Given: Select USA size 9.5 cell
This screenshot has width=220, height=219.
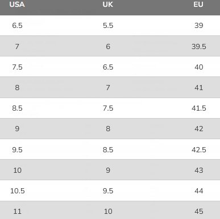Looking at the screenshot, I should [x=17, y=150].
